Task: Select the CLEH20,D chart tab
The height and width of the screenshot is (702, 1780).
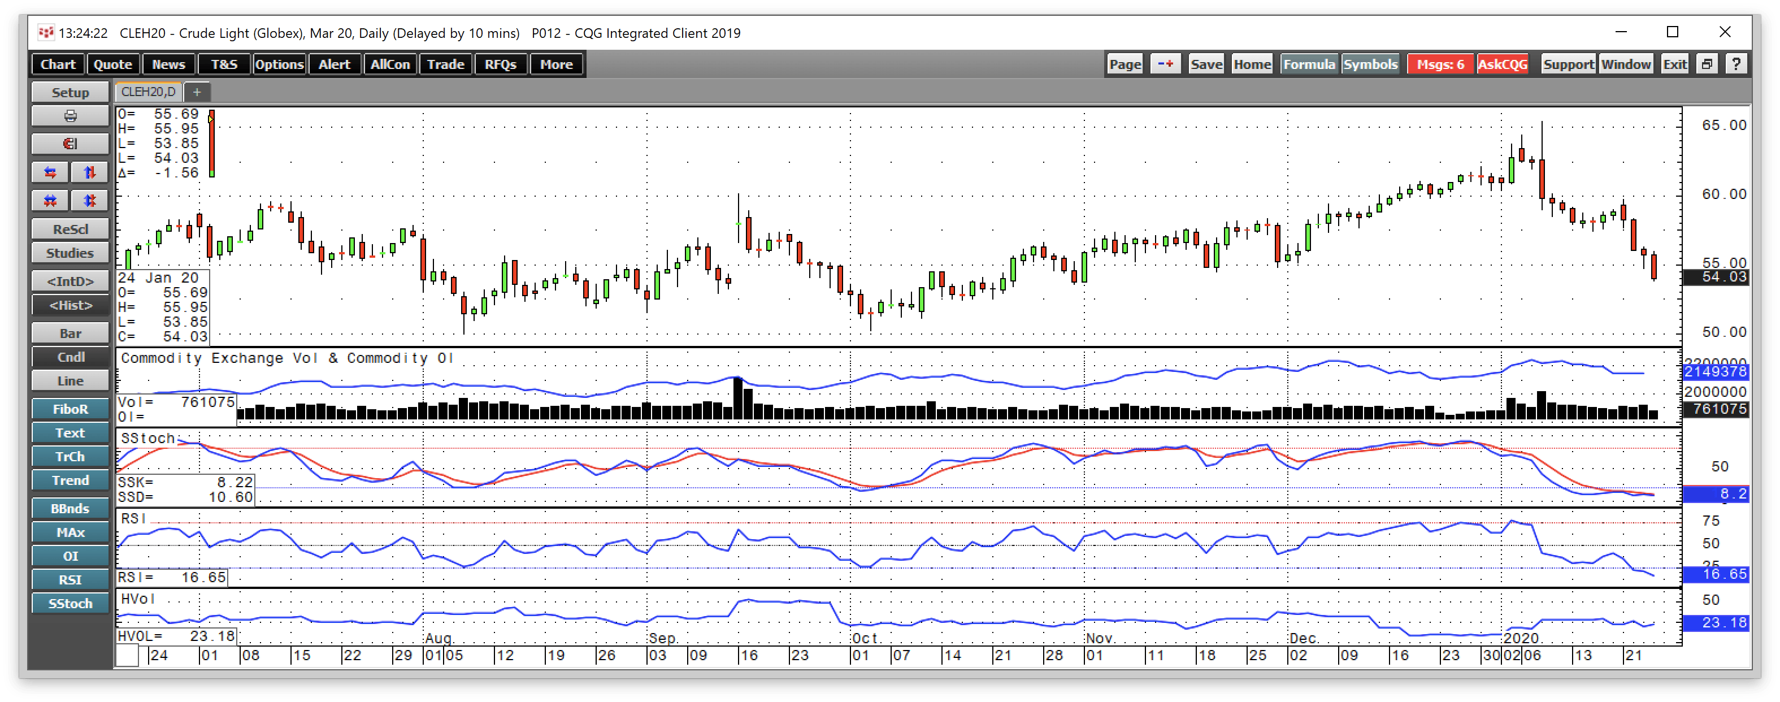Action: pos(149,92)
